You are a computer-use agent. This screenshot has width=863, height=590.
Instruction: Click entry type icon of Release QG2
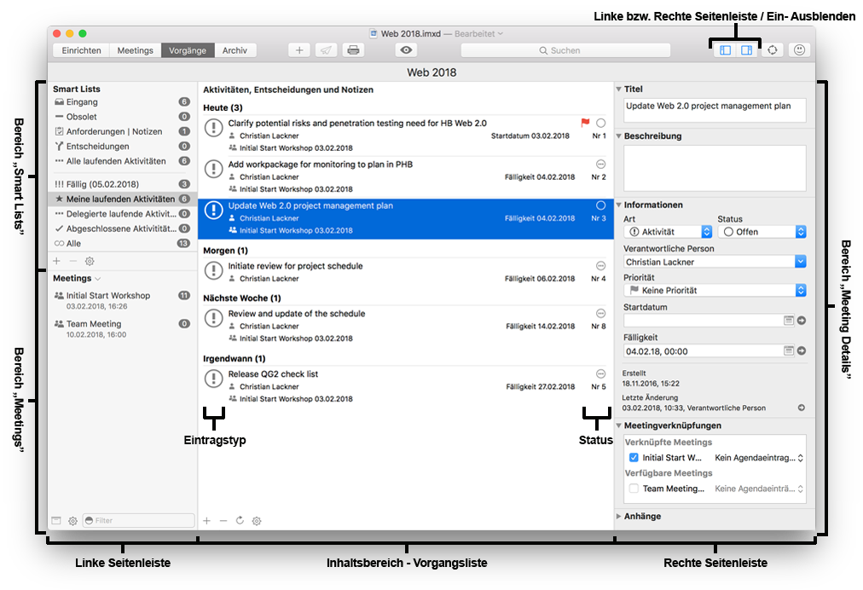pyautogui.click(x=213, y=379)
